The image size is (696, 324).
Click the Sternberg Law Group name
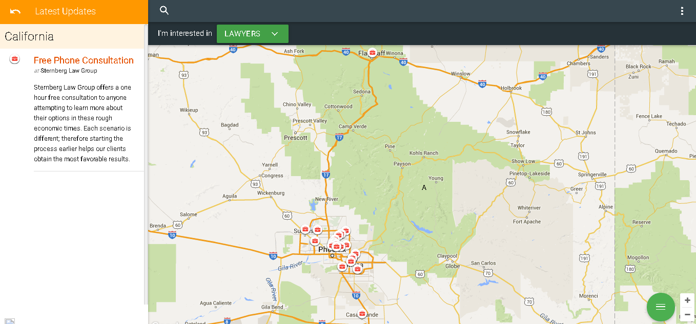(x=69, y=71)
